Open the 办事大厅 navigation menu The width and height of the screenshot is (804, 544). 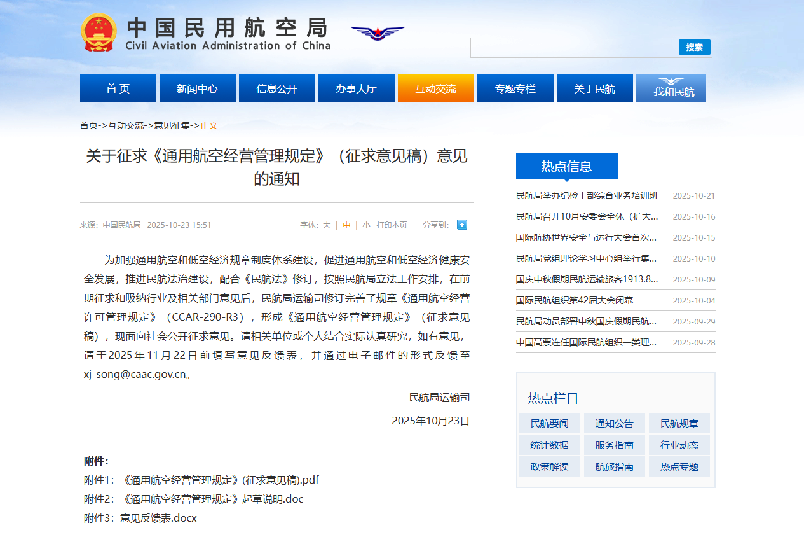[356, 88]
